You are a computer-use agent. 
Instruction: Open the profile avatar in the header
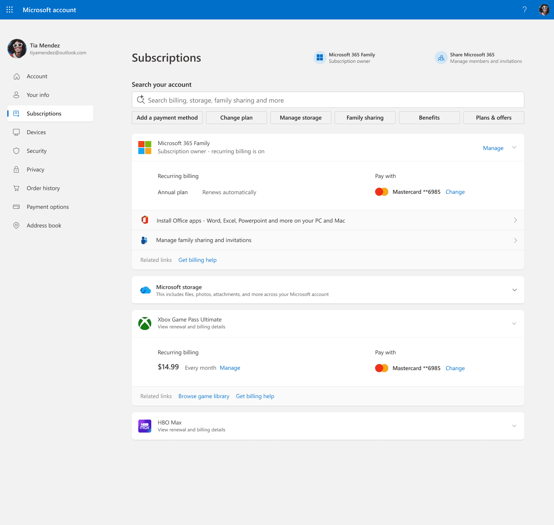pos(544,10)
